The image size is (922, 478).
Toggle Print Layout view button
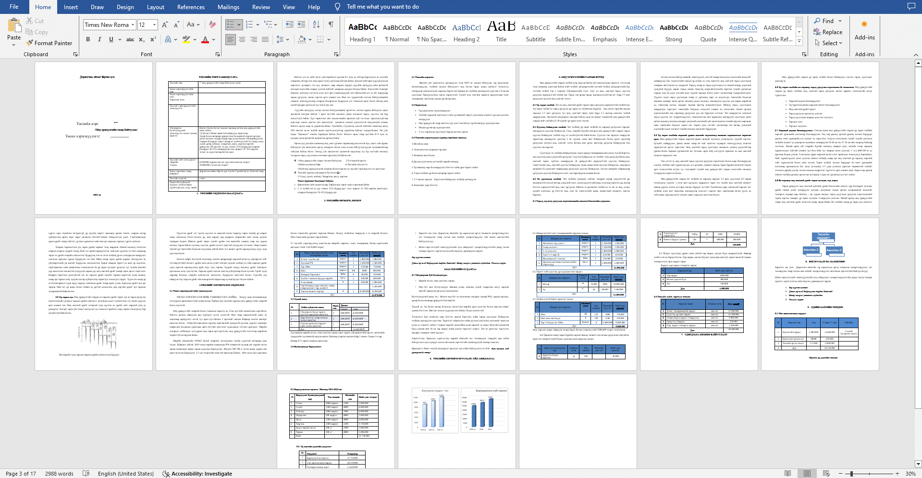click(807, 474)
